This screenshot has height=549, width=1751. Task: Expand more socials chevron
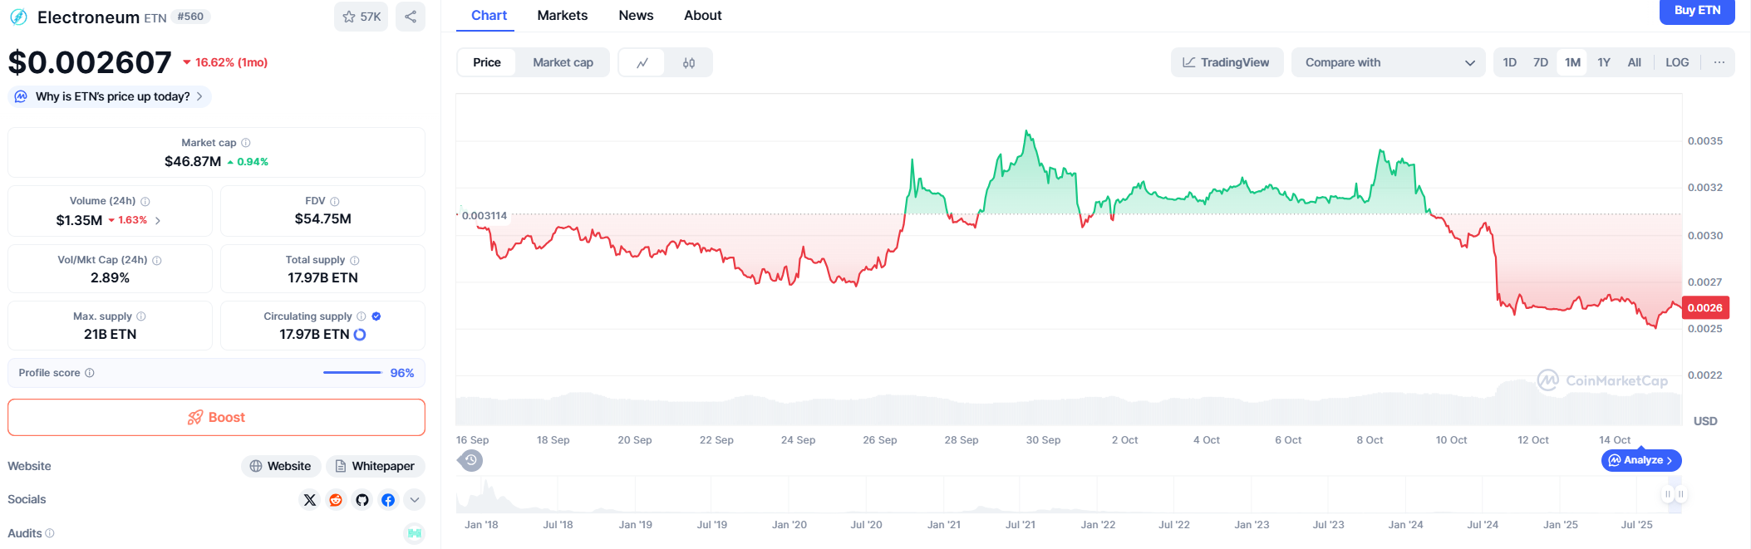click(x=414, y=500)
